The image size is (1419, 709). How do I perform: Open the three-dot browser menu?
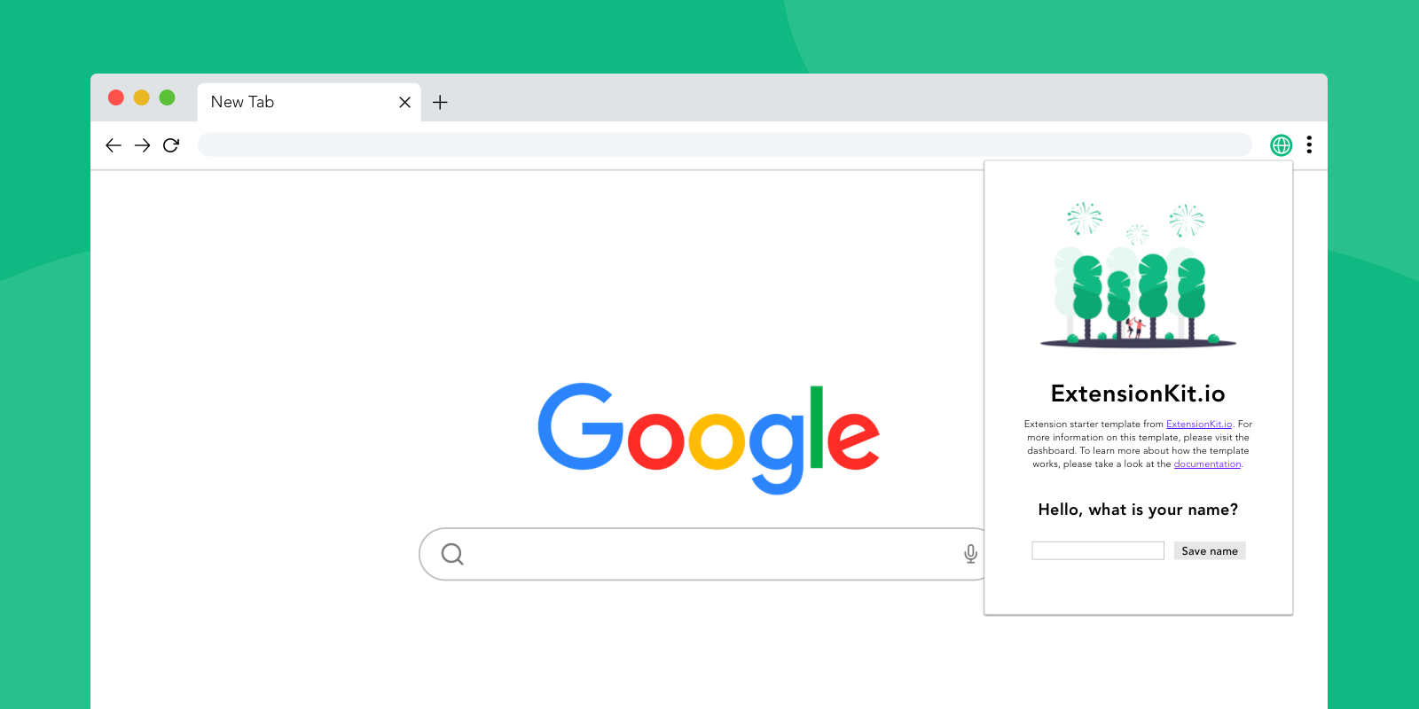(x=1309, y=145)
